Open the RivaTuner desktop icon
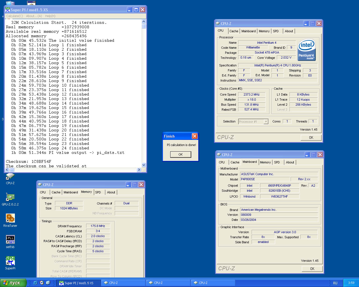The image size is (359, 287). point(10,220)
